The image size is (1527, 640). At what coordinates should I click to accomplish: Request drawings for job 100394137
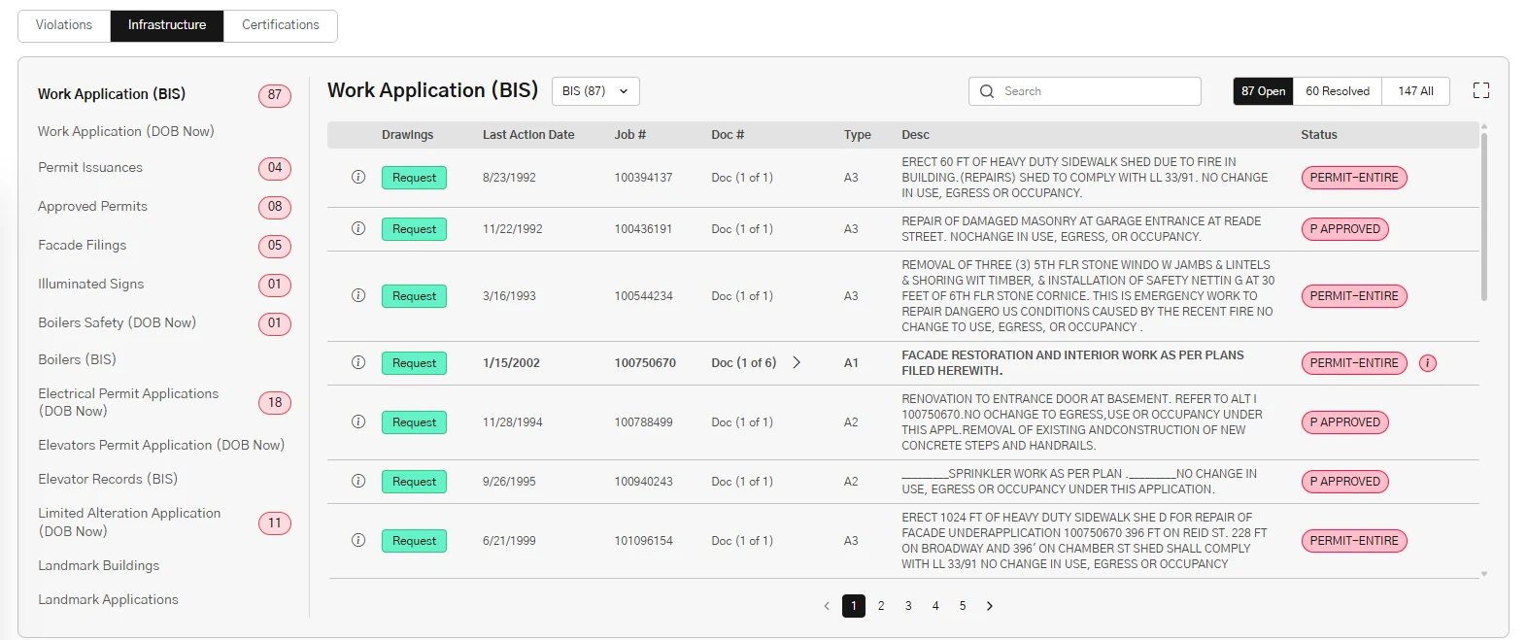[414, 178]
